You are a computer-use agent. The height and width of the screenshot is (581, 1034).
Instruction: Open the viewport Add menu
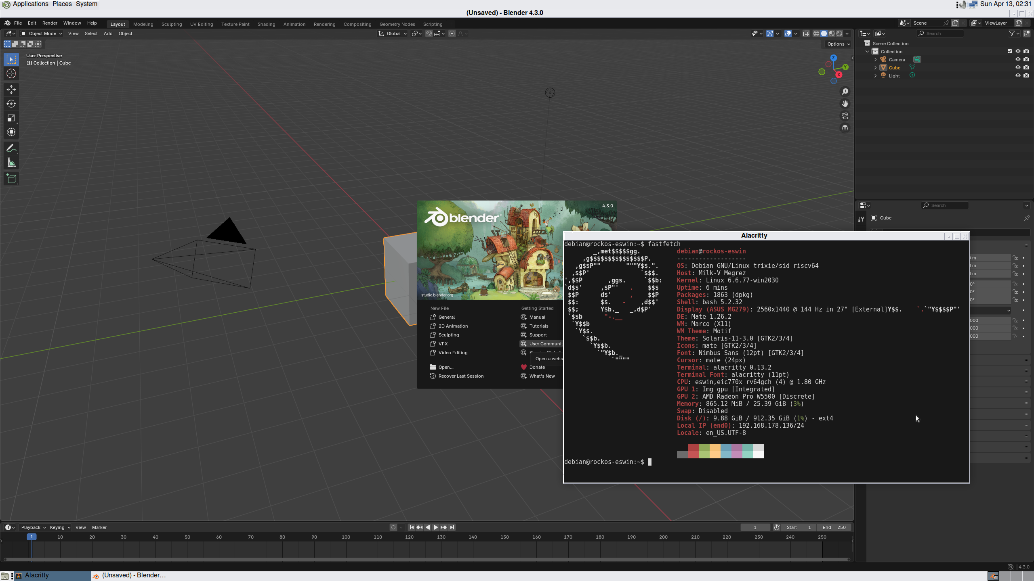108,33
